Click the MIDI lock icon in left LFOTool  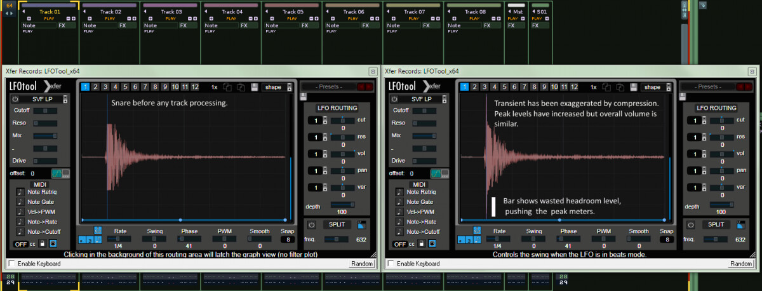pyautogui.click(x=42, y=243)
